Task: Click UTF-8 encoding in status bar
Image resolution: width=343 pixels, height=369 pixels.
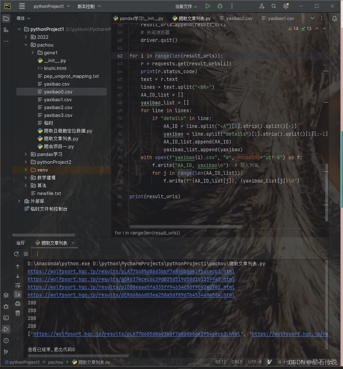Action: click(255, 362)
